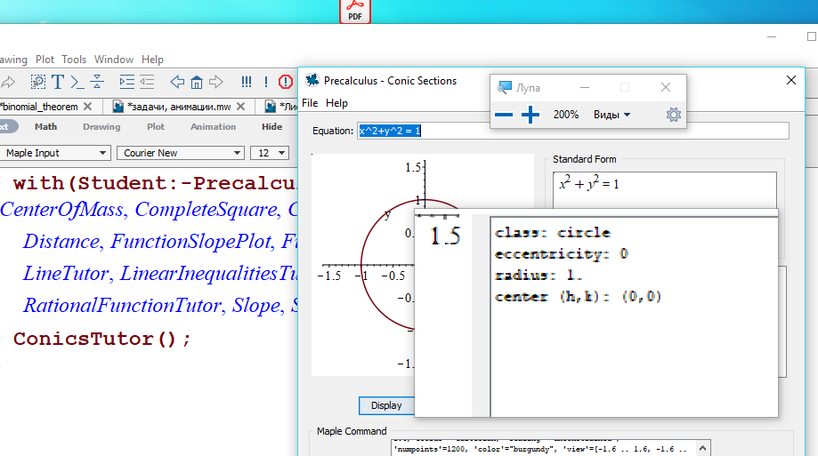The width and height of the screenshot is (818, 456).
Task: Click the ConicsTutor(); input line
Action: 102,339
